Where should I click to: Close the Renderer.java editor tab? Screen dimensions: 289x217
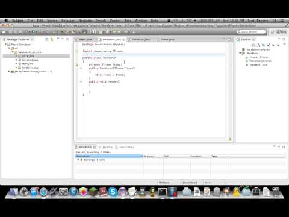pos(124,40)
